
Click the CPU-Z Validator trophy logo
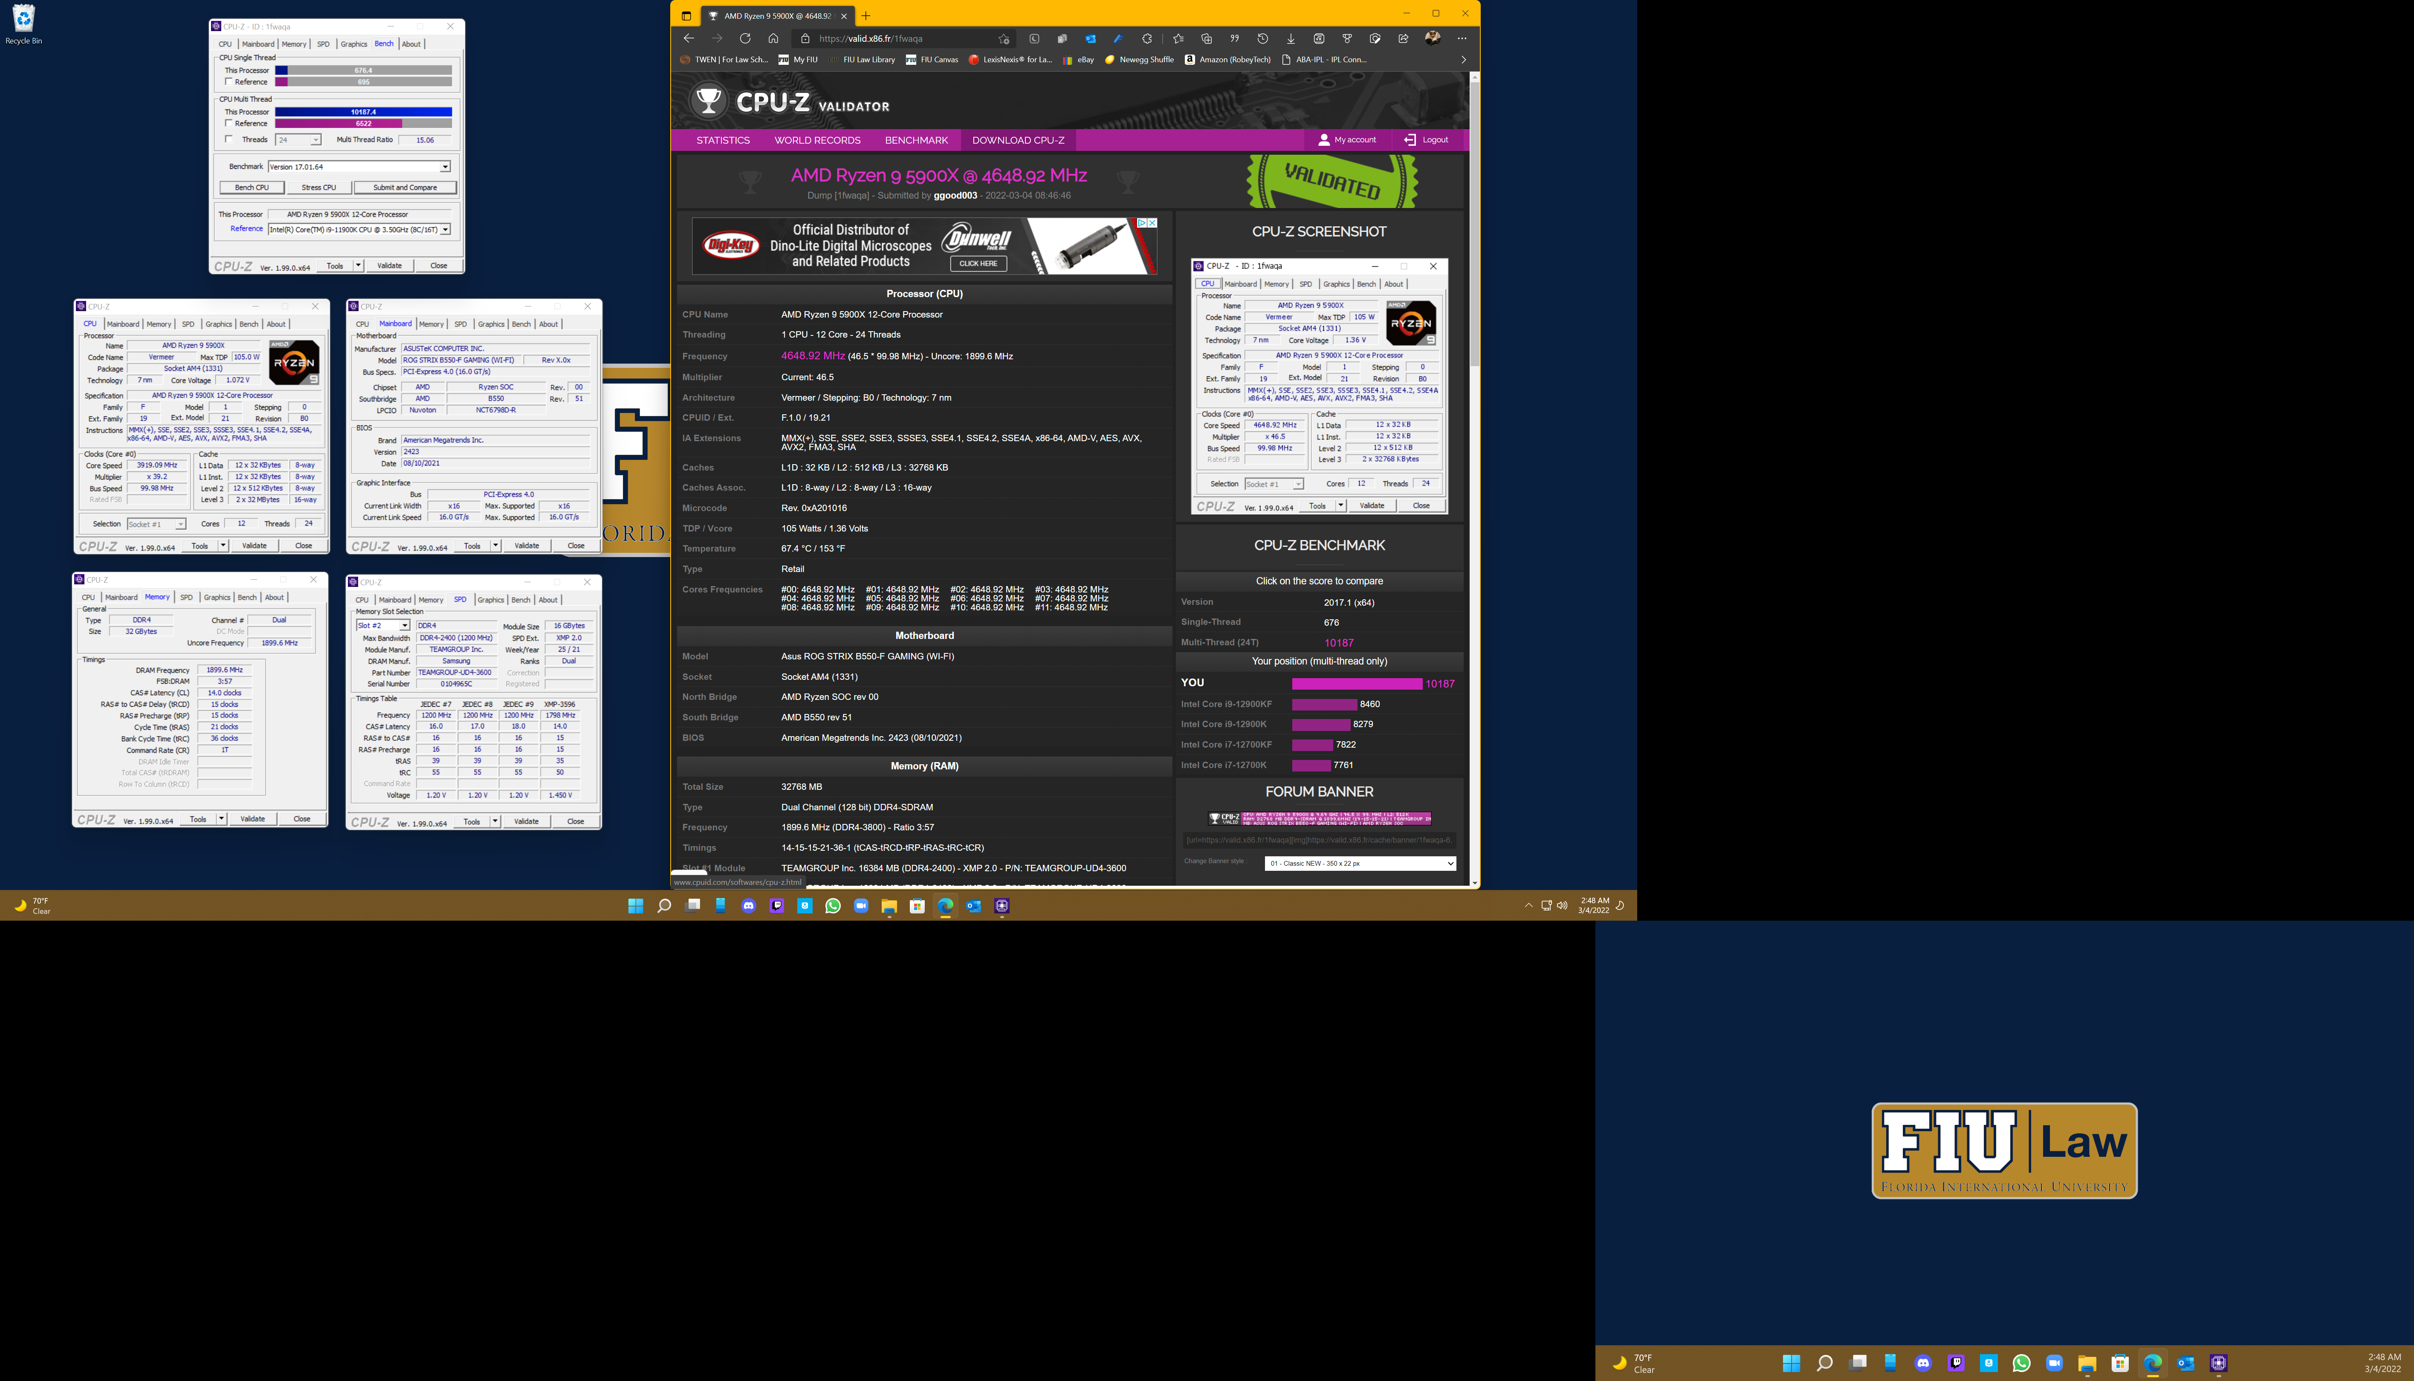pyautogui.click(x=708, y=101)
